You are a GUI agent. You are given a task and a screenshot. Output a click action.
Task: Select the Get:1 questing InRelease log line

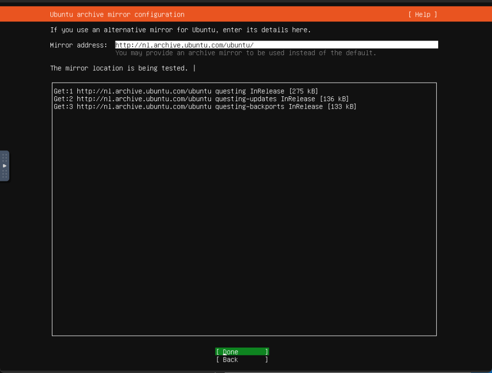coord(186,91)
